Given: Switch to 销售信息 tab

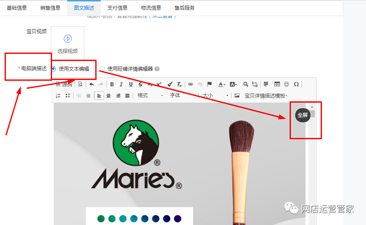Looking at the screenshot, I should pos(50,8).
